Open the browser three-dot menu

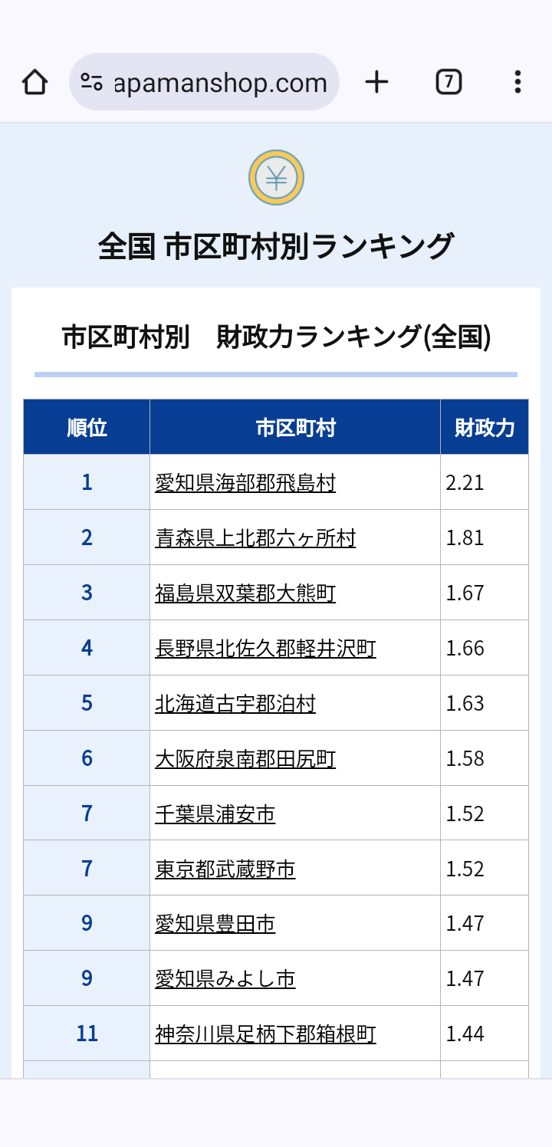pyautogui.click(x=517, y=82)
